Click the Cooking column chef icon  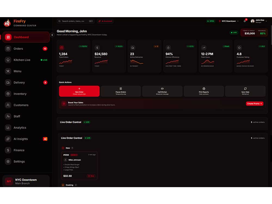(x=63, y=185)
